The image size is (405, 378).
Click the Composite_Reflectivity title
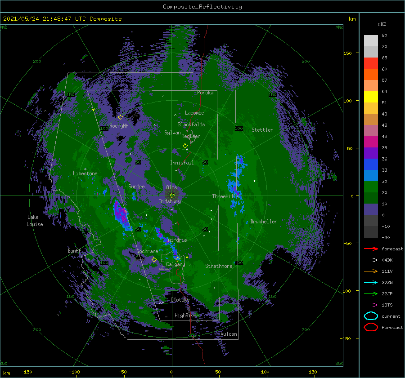click(x=202, y=7)
